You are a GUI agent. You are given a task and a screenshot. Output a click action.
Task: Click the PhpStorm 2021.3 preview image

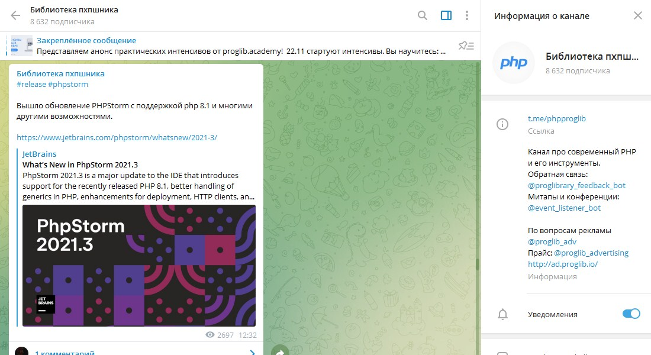click(x=139, y=265)
